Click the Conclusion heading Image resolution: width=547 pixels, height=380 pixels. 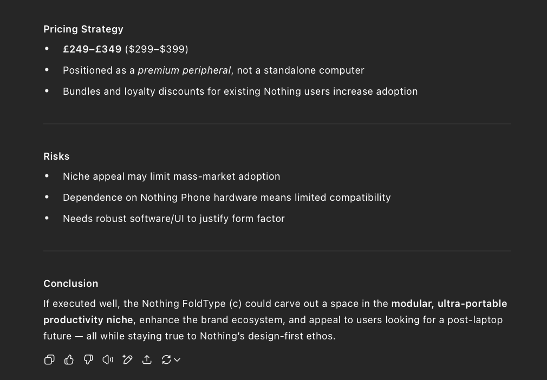[x=71, y=284]
